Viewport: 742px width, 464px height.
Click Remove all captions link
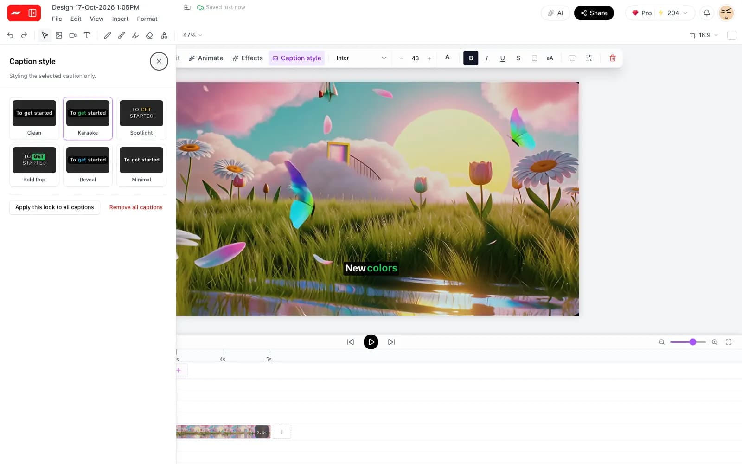click(x=136, y=207)
